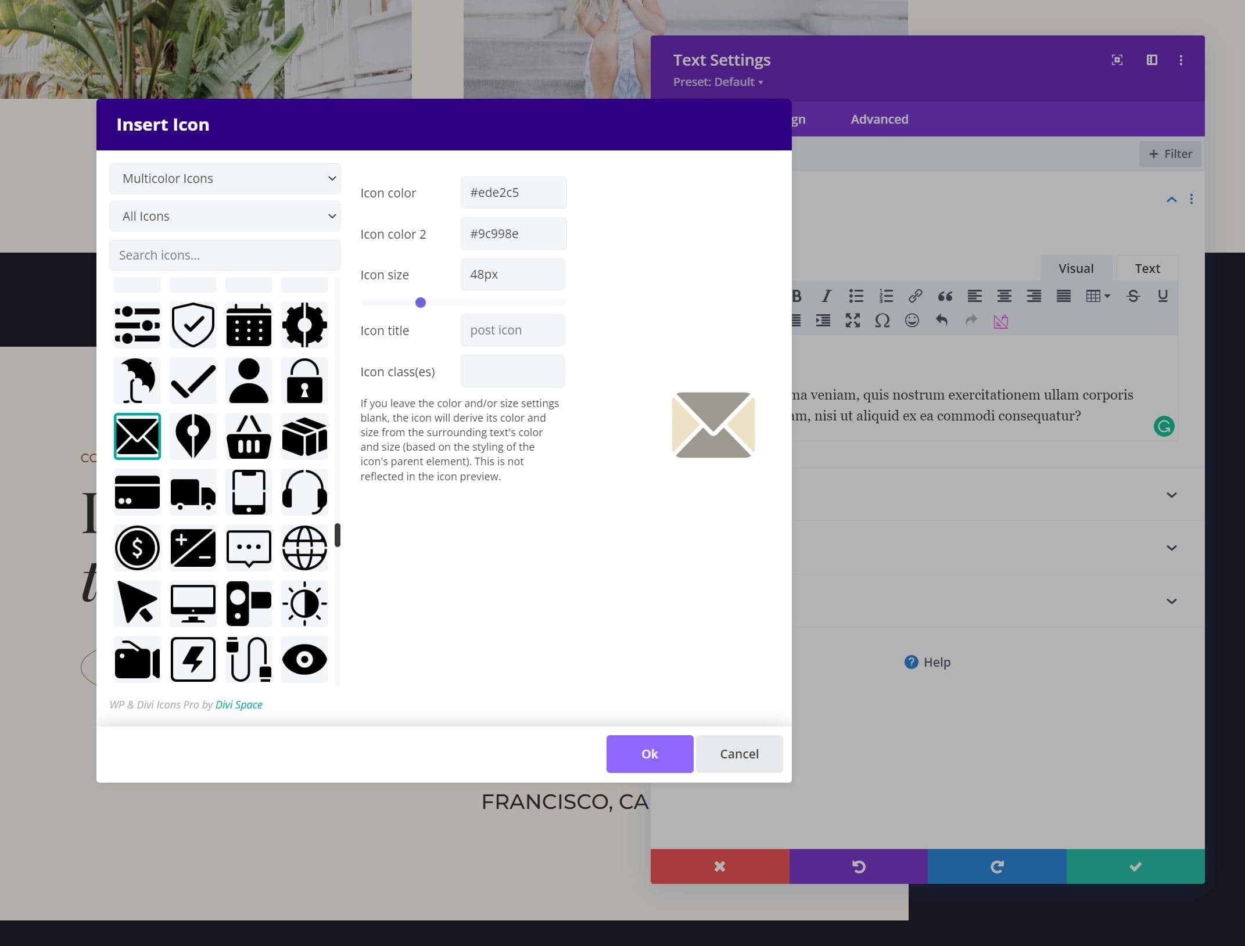The width and height of the screenshot is (1245, 946).
Task: Click the bold formatting button in toolbar
Action: point(795,295)
